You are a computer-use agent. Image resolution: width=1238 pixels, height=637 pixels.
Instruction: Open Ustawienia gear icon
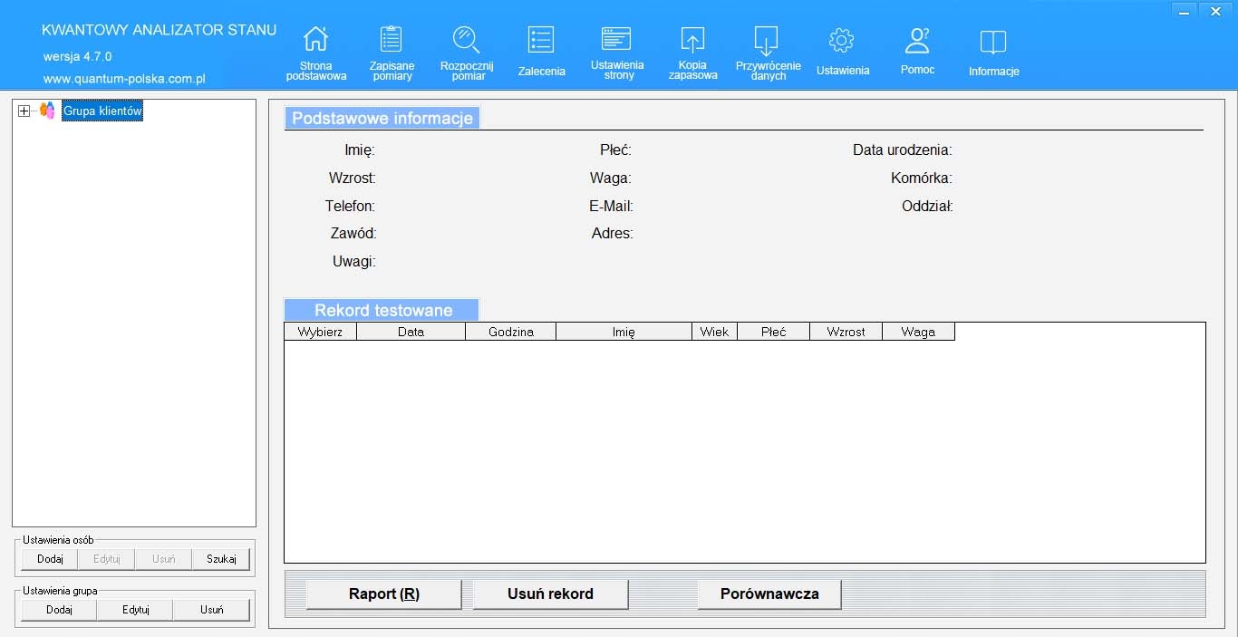pos(842,40)
